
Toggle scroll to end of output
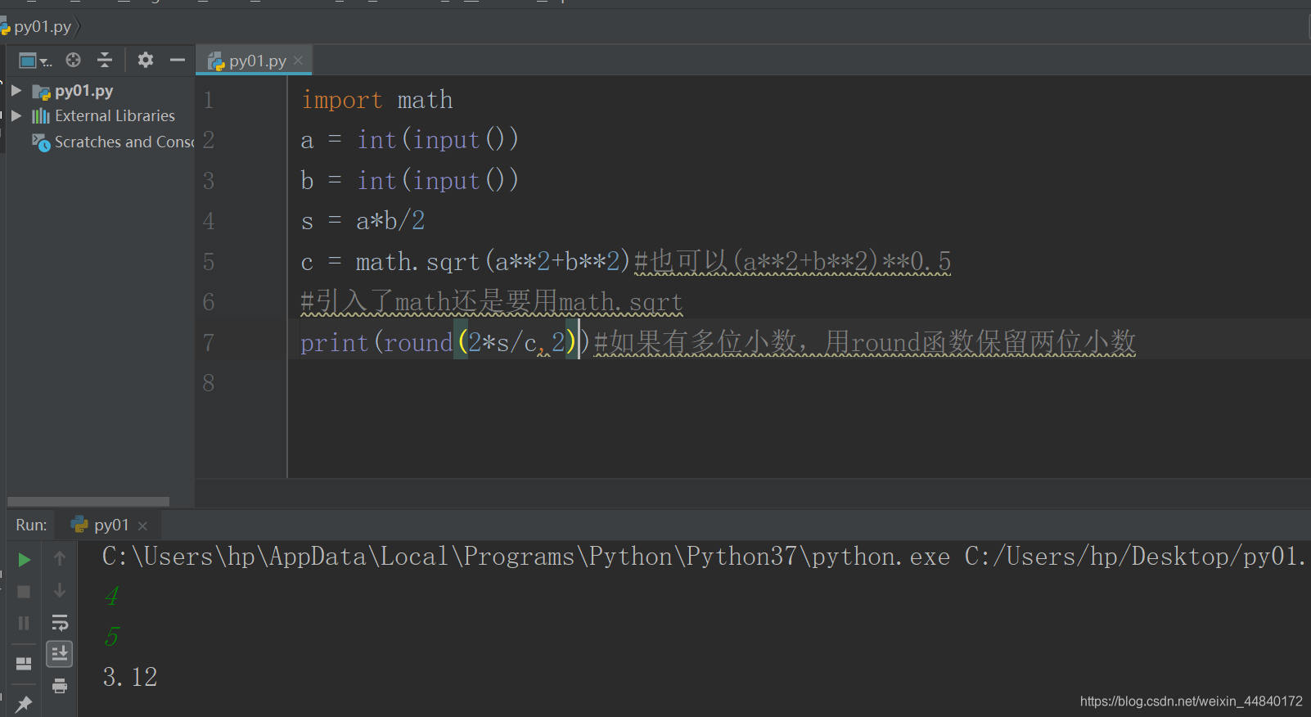(60, 653)
